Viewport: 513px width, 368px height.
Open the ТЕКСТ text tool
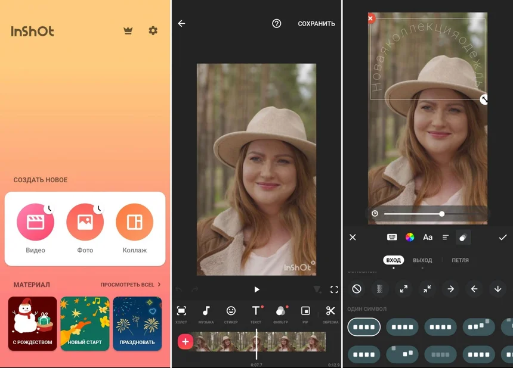coord(256,314)
